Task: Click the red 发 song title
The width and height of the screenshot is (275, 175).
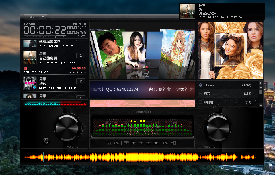Action: [26, 68]
